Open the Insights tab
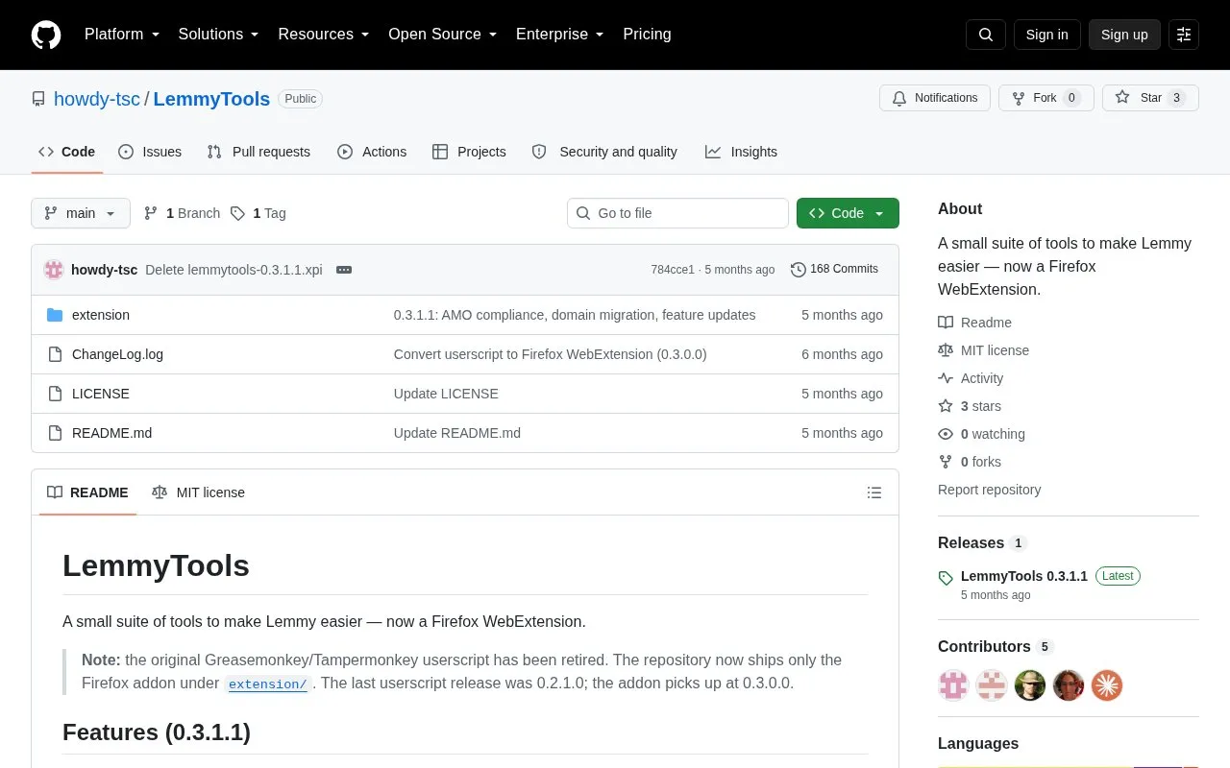The height and width of the screenshot is (768, 1230). 741,152
